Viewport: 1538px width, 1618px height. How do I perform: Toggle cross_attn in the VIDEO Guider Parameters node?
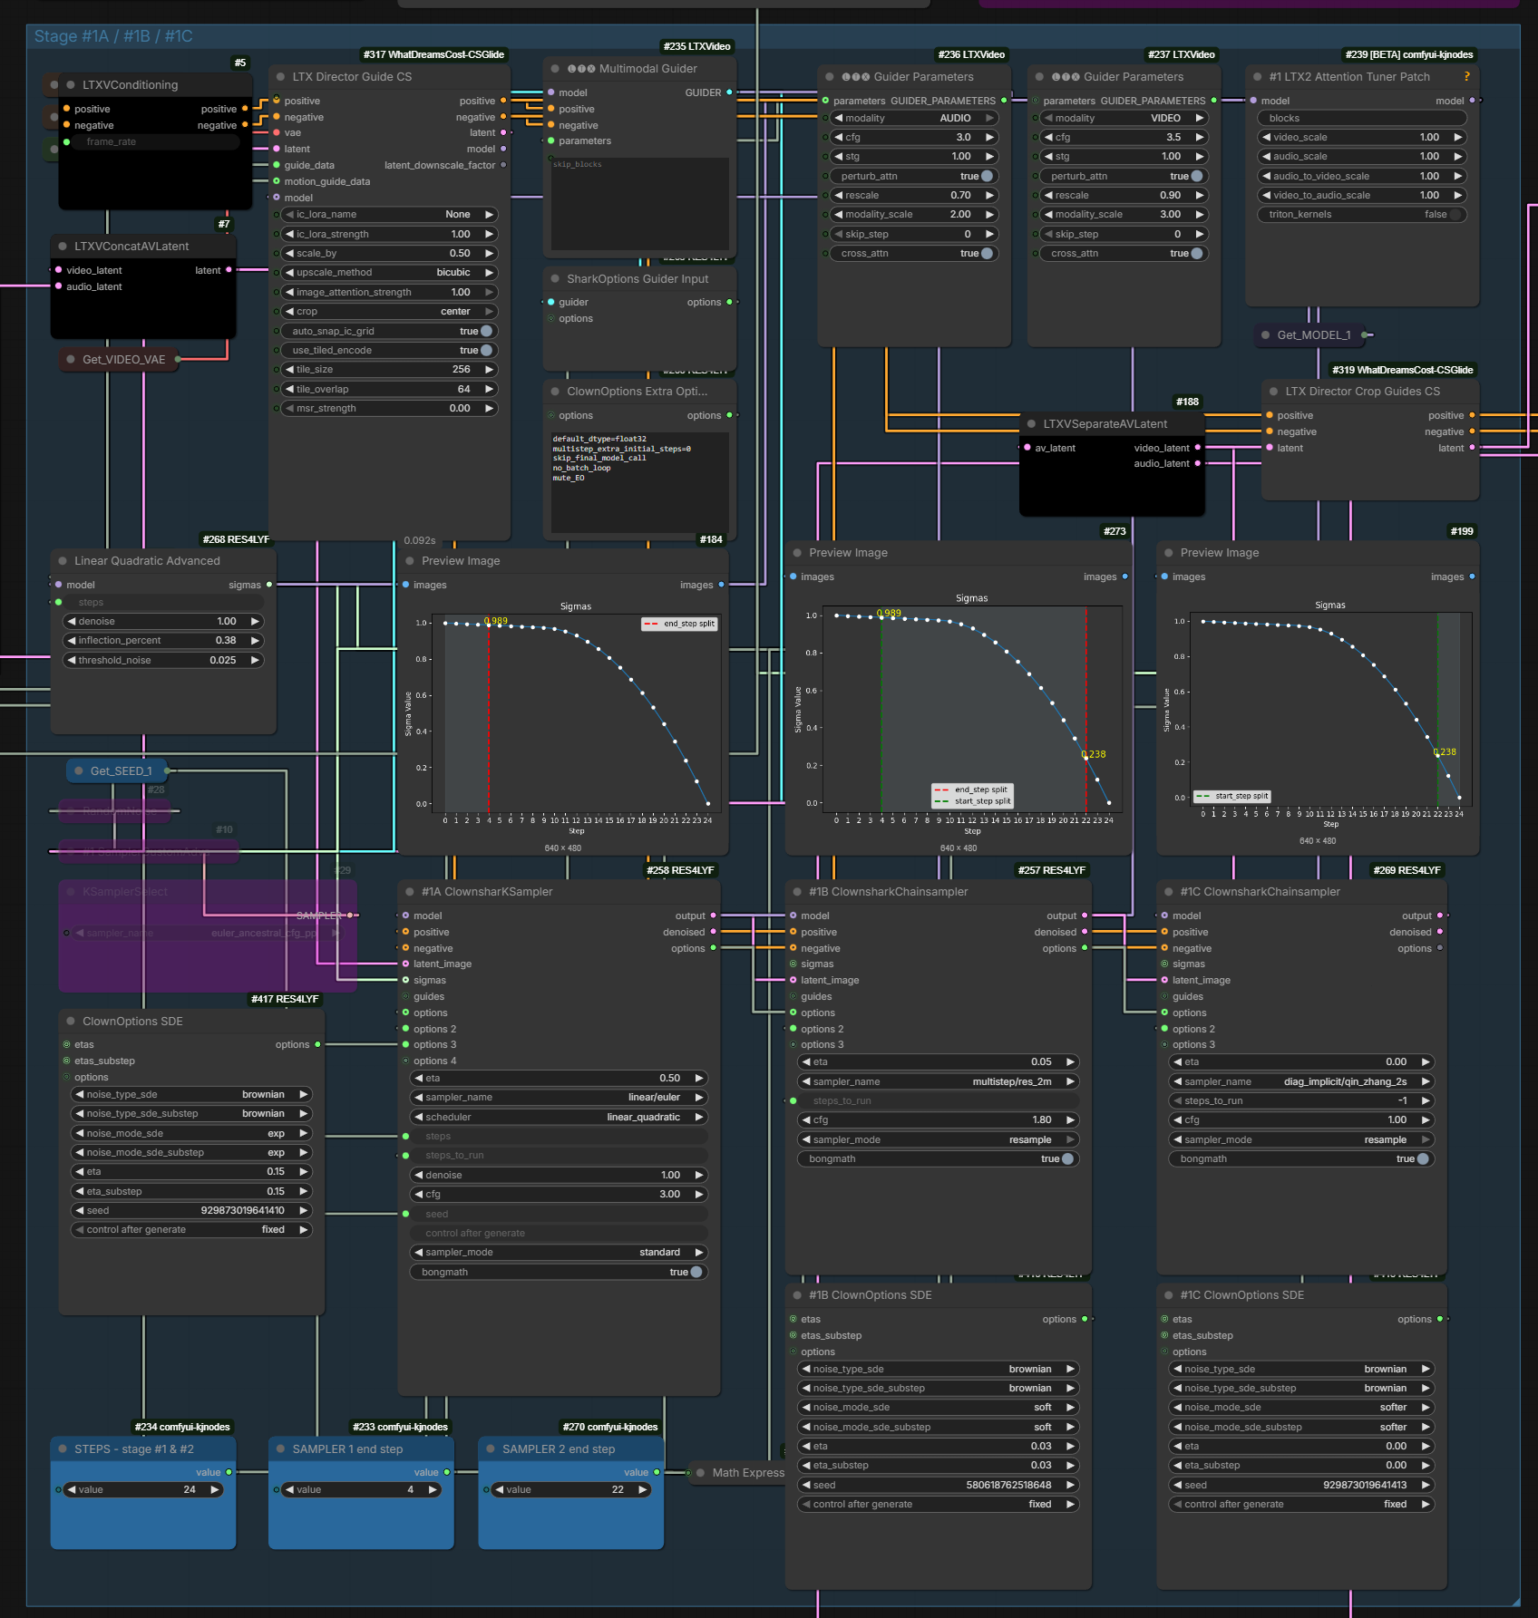coord(1124,254)
